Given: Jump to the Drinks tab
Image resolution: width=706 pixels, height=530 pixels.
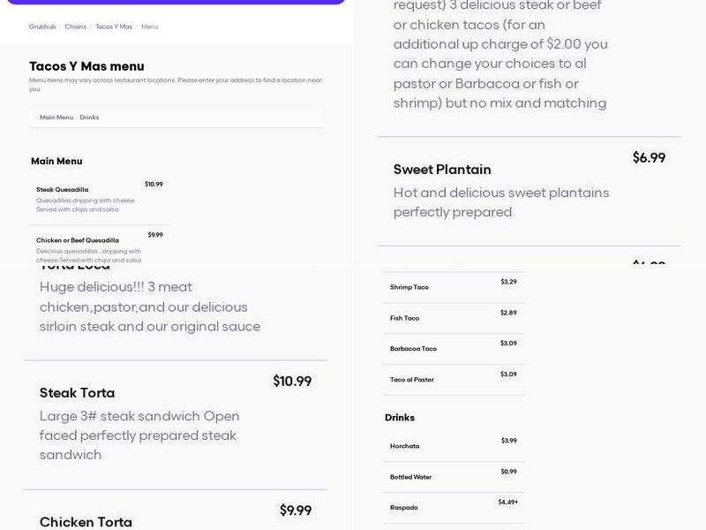Looking at the screenshot, I should point(89,117).
